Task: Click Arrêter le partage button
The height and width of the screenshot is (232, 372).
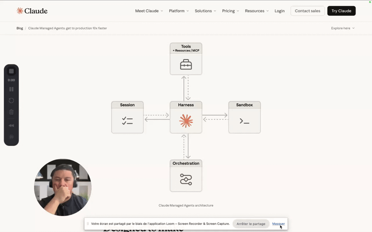Action: [251, 224]
